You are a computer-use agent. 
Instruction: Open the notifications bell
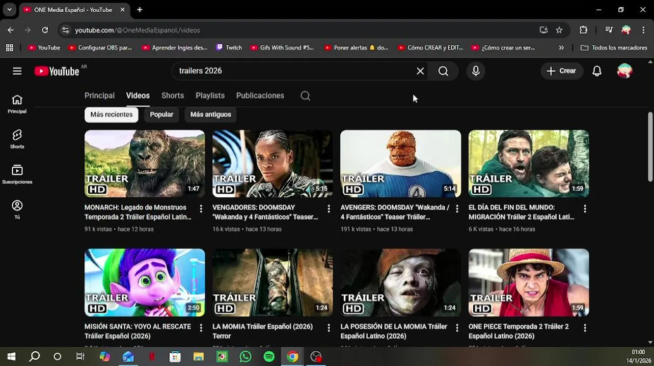tap(597, 71)
